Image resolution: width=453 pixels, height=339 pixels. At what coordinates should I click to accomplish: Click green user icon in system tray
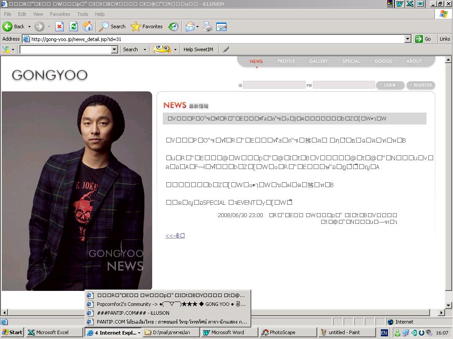398,333
